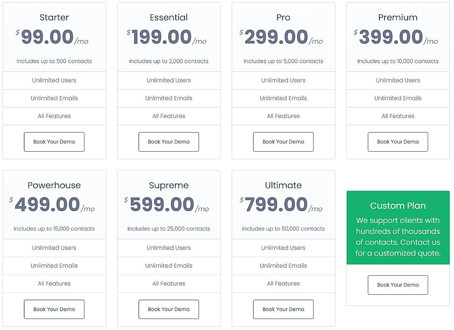Click All Features row in Ultimate card

point(283,283)
